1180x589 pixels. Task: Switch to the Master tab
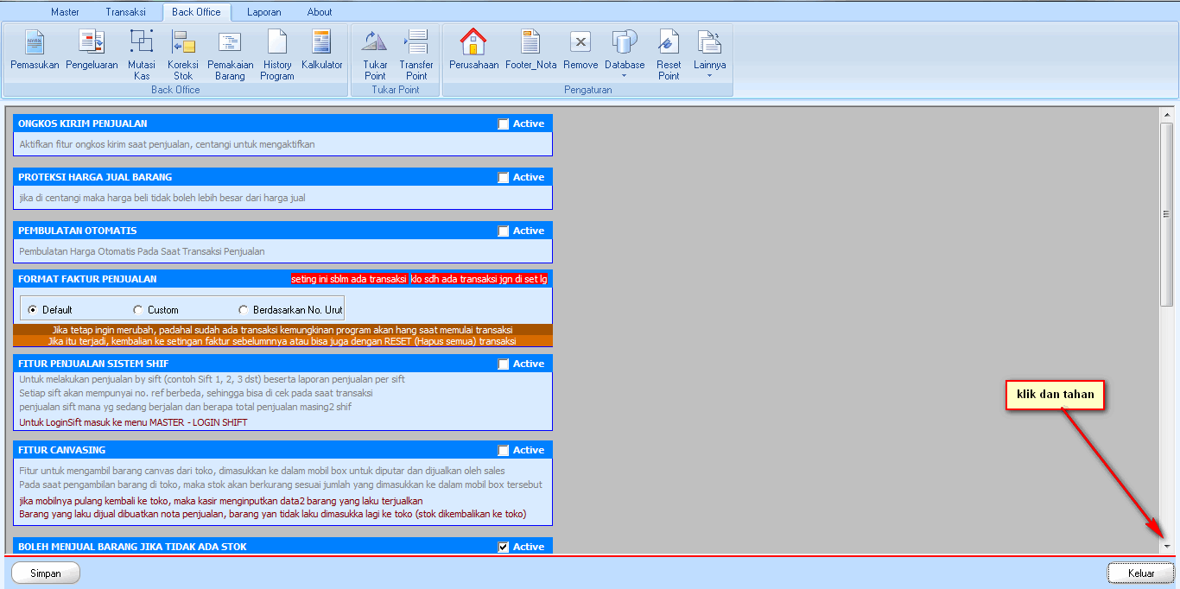click(x=65, y=12)
